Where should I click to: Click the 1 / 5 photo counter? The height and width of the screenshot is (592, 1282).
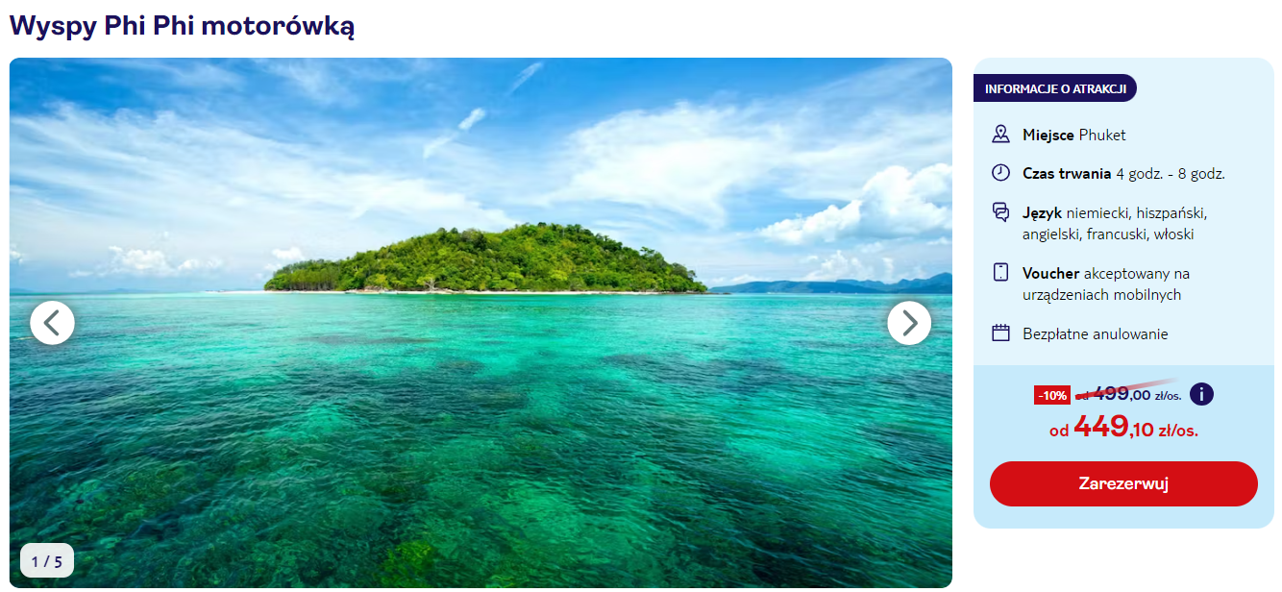tap(47, 561)
